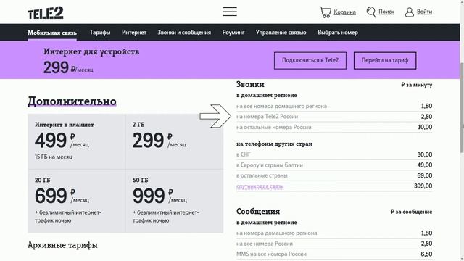
Task: Click 'на номера домашнего региона' messages row
Action: click(334, 233)
